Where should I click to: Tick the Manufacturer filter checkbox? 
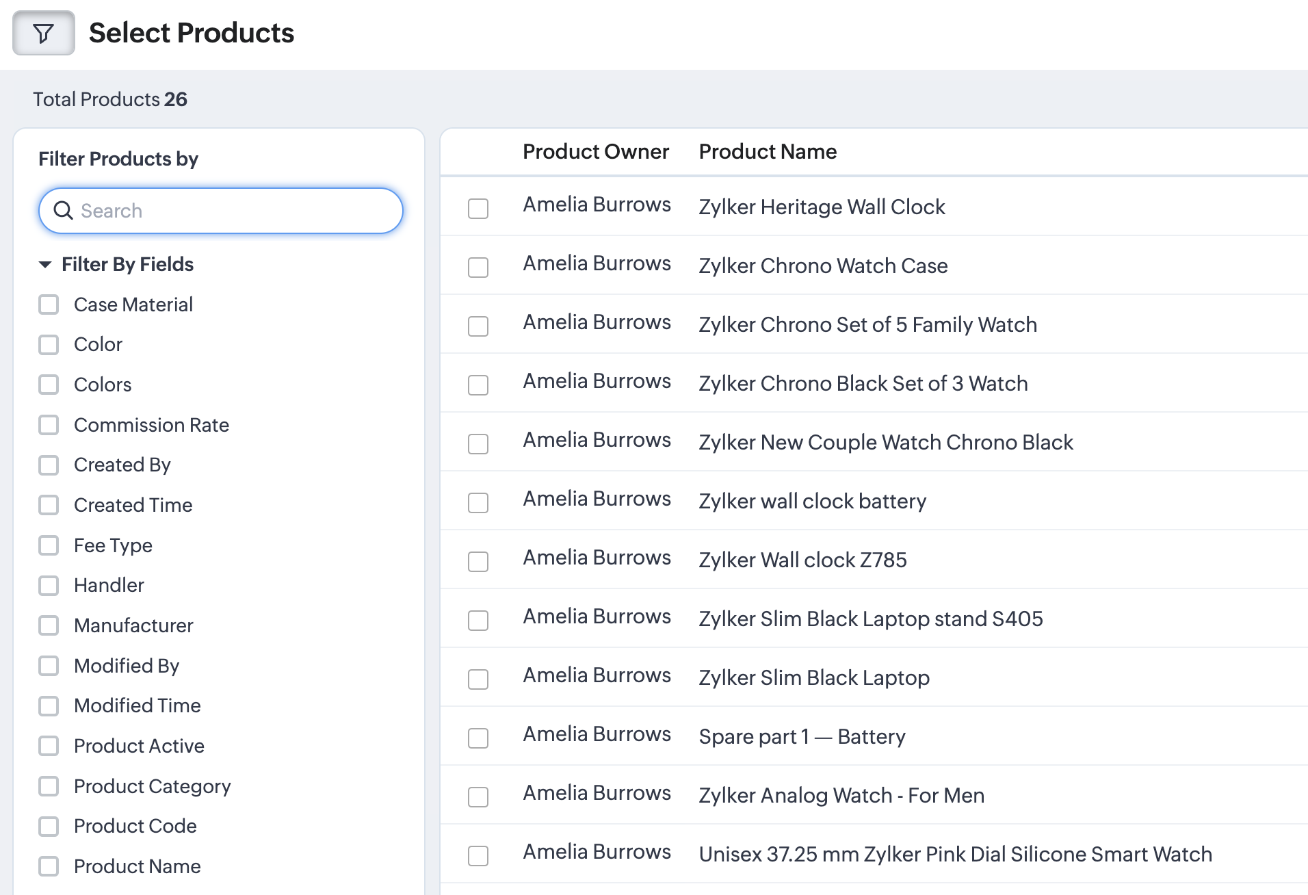49,625
